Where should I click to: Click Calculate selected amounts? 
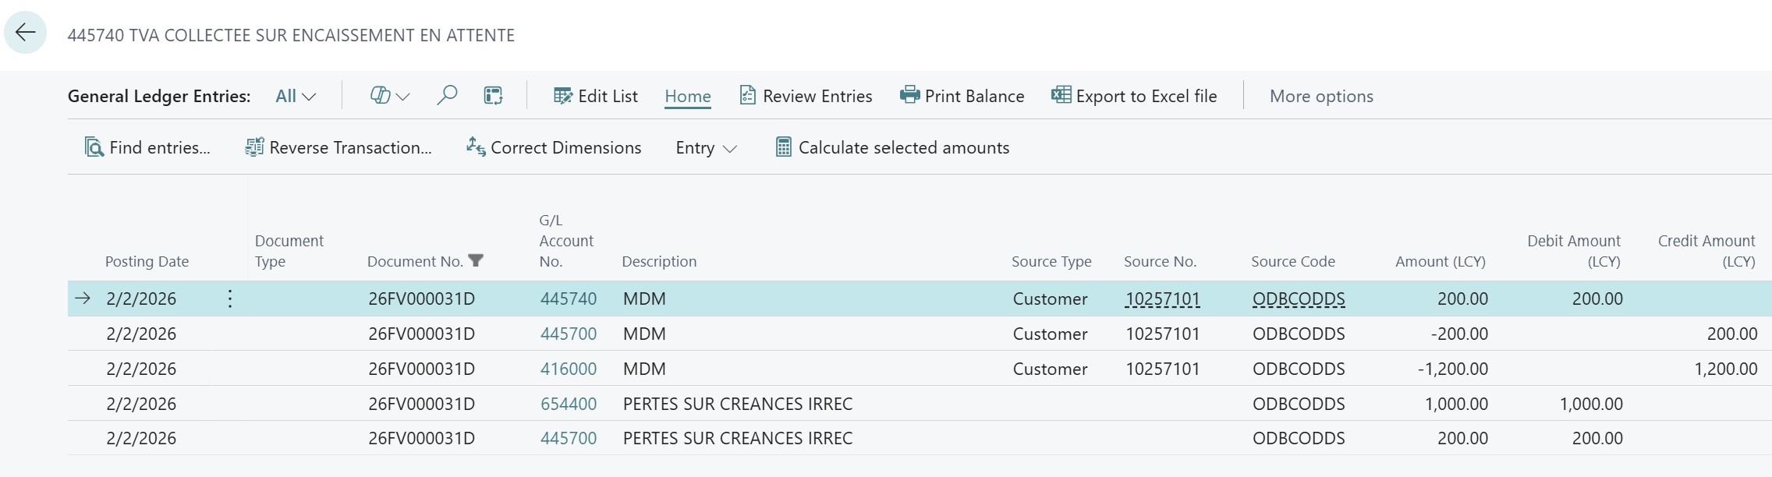click(892, 147)
